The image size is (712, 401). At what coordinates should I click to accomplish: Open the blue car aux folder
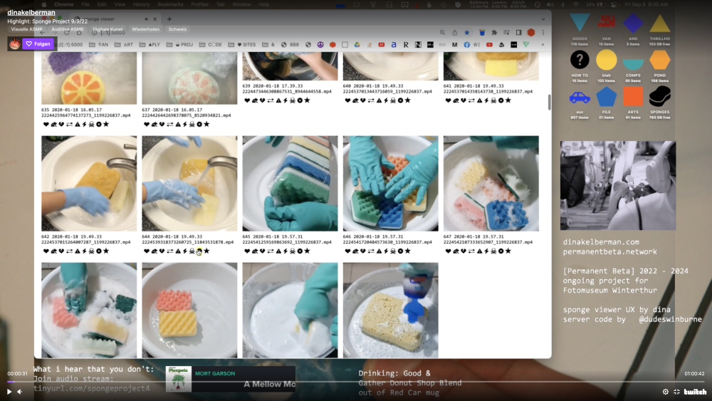click(x=580, y=98)
